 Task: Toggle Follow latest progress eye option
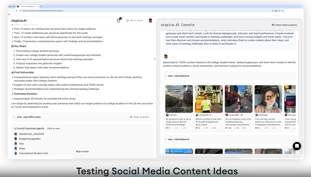(x=284, y=25)
